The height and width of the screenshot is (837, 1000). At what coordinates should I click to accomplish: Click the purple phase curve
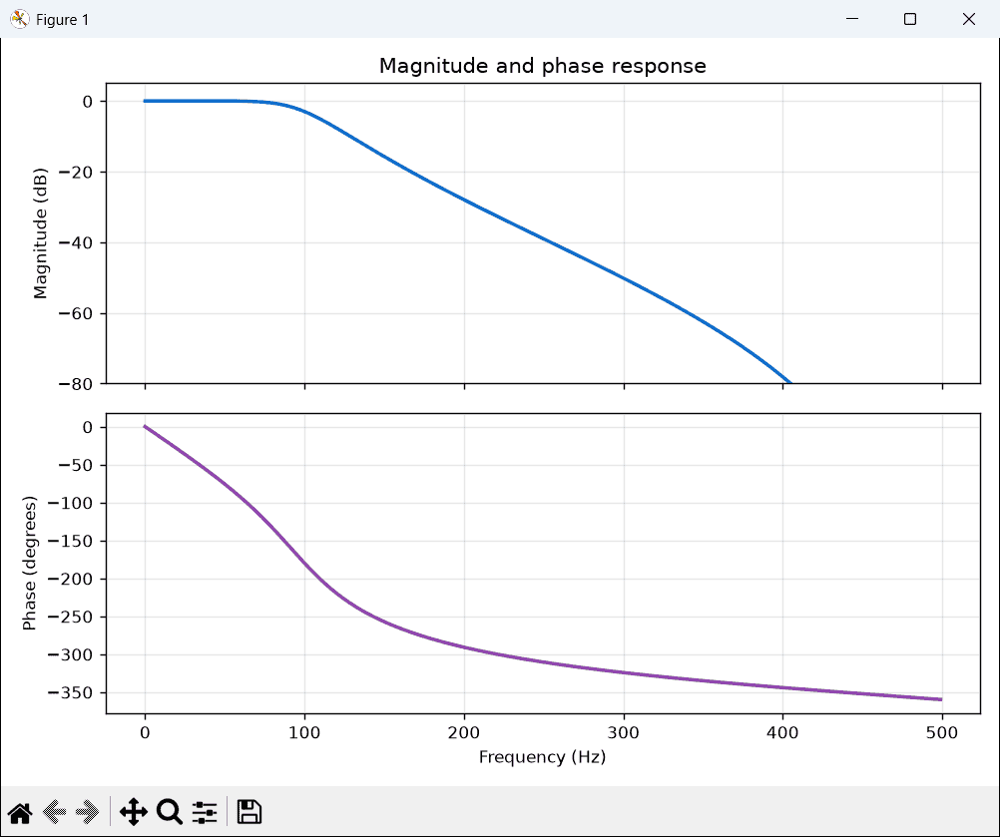tap(464, 647)
